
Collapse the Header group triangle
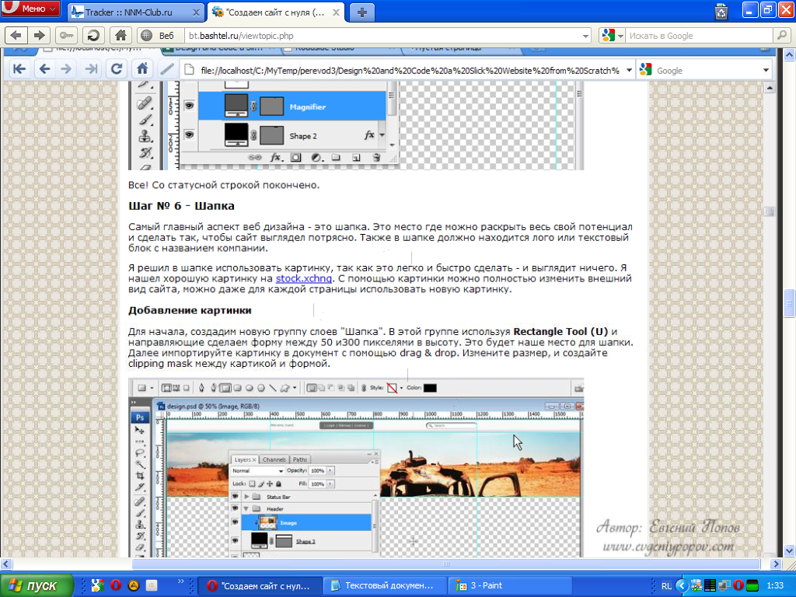246,508
